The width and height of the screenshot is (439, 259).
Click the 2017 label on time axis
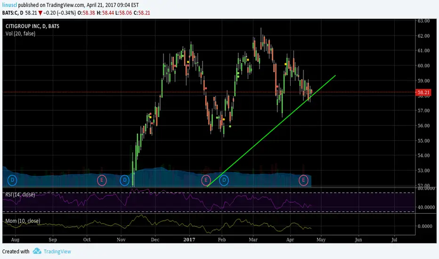point(189,240)
